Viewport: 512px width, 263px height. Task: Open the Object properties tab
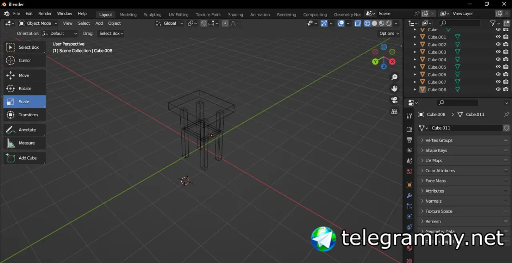click(409, 185)
